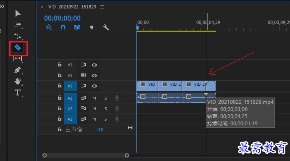The width and height of the screenshot is (290, 161).
Task: Toggle insert sequences as nests
Action: pos(49,27)
